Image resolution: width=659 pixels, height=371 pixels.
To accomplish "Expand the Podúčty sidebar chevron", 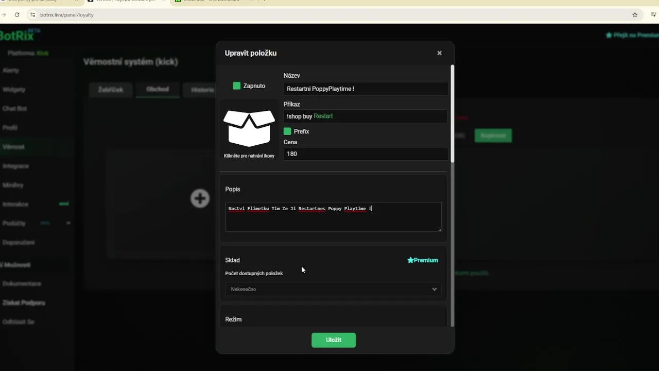I will [68, 223].
